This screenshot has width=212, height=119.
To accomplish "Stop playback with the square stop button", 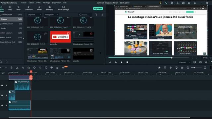I will coord(127,62).
